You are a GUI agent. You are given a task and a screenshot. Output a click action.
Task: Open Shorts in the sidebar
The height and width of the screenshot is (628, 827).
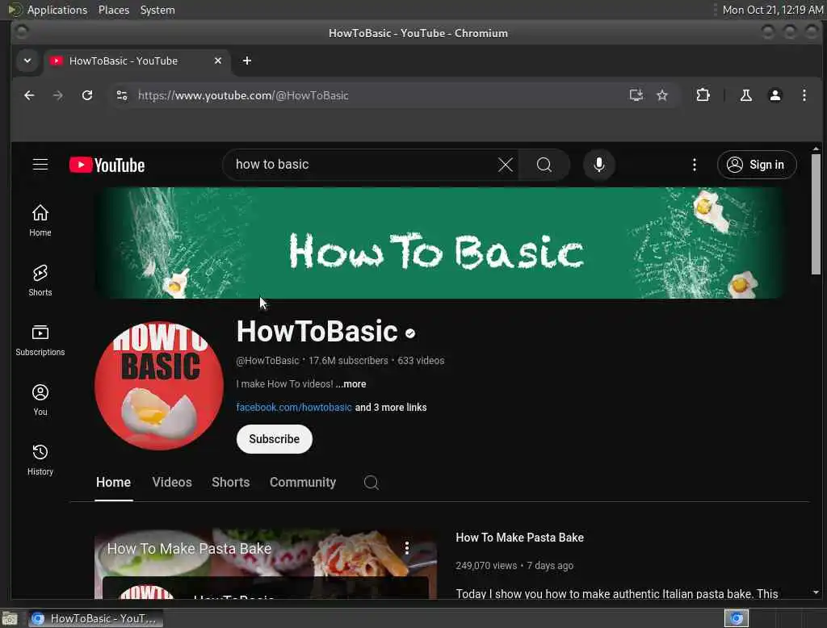coord(40,281)
